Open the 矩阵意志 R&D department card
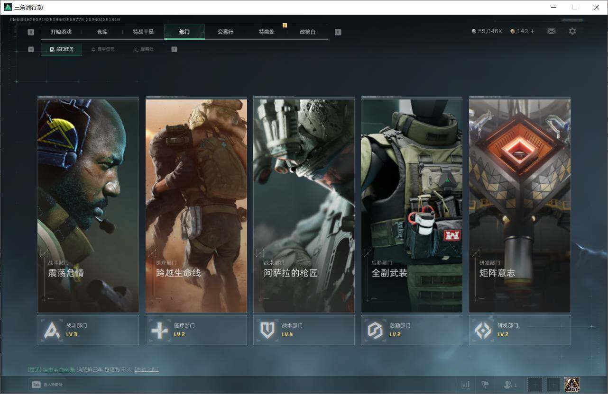608x394 pixels. click(x=520, y=205)
